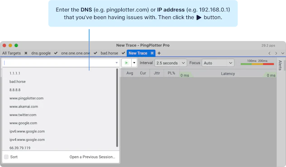Click the Latency column header
This screenshot has width=286, height=167.
[x=228, y=74]
